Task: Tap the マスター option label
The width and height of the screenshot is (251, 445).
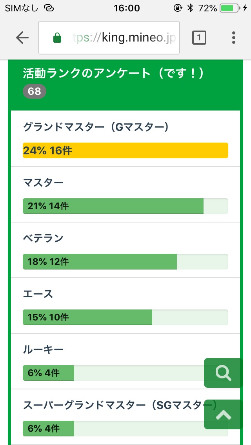Action: (43, 183)
